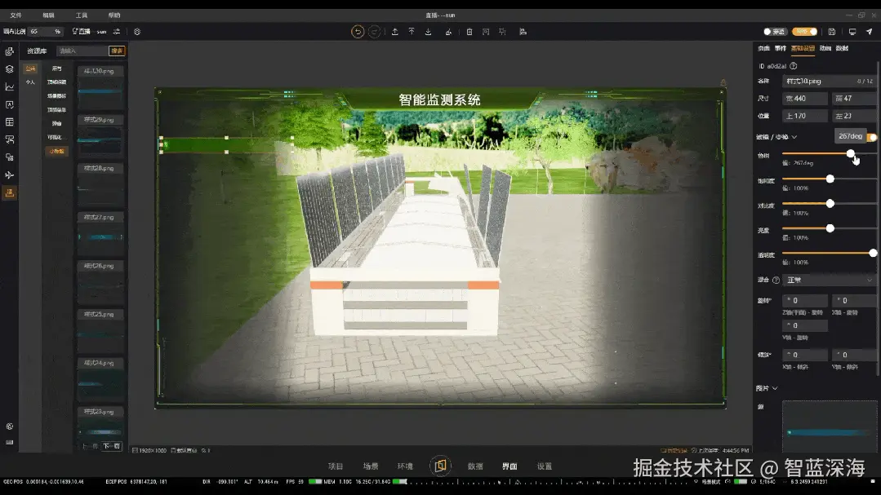Viewport: 881px width, 495px height.
Task: Select the 样式30.png thumbnail in the sidebar
Action: point(100,88)
